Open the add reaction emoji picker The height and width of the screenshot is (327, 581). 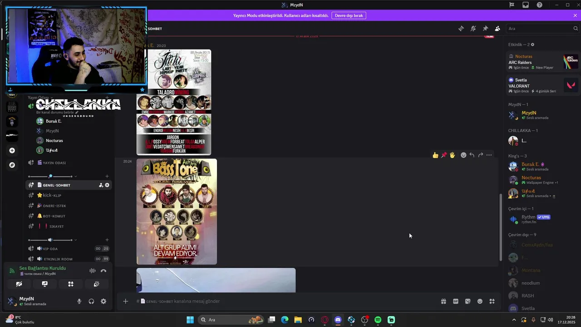(463, 155)
